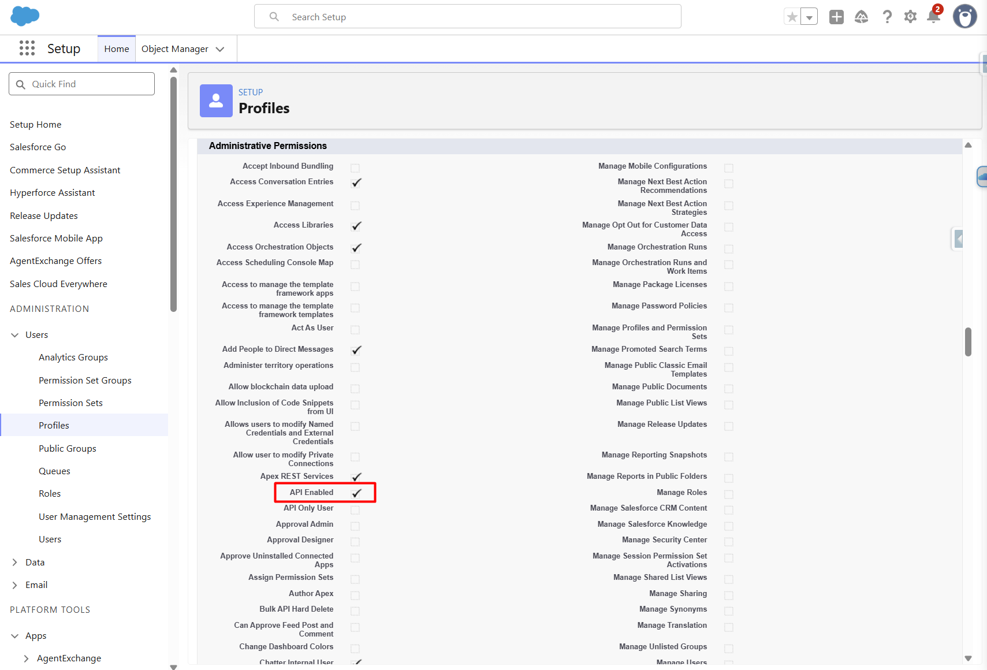Viewport: 987px width, 670px height.
Task: Toggle Accept Inbound Bundling checkbox
Action: coord(355,168)
